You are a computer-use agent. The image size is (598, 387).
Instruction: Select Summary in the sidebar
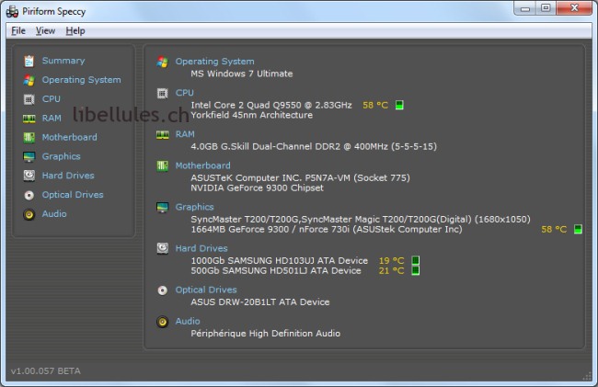tap(63, 61)
